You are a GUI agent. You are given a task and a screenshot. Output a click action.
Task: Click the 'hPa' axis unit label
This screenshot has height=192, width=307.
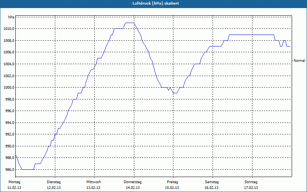tap(11, 17)
